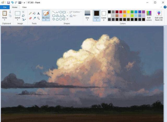Click the Cut scissors icon

(x=10, y=12)
